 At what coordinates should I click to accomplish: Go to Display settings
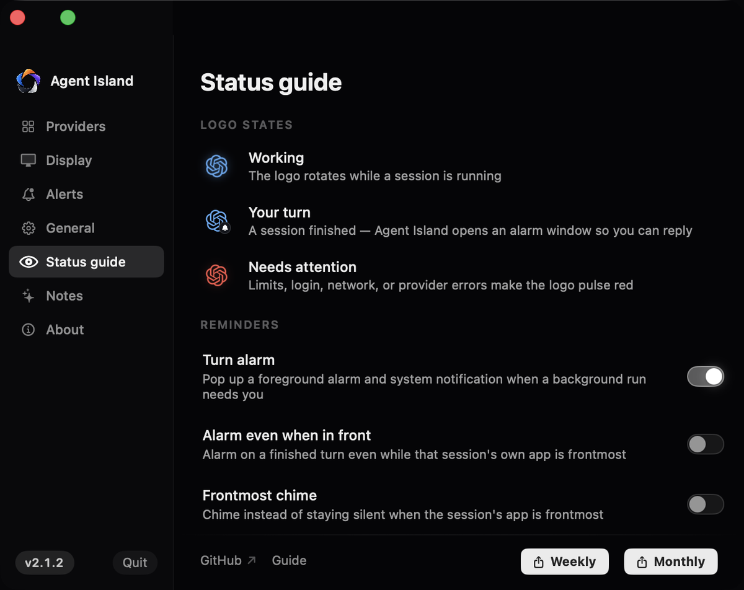[86, 161]
